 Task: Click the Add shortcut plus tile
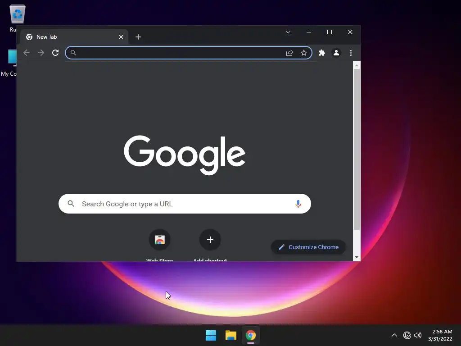coord(210,240)
